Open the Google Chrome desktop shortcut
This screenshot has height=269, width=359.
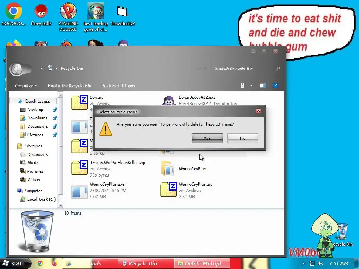pyautogui.click(x=14, y=14)
